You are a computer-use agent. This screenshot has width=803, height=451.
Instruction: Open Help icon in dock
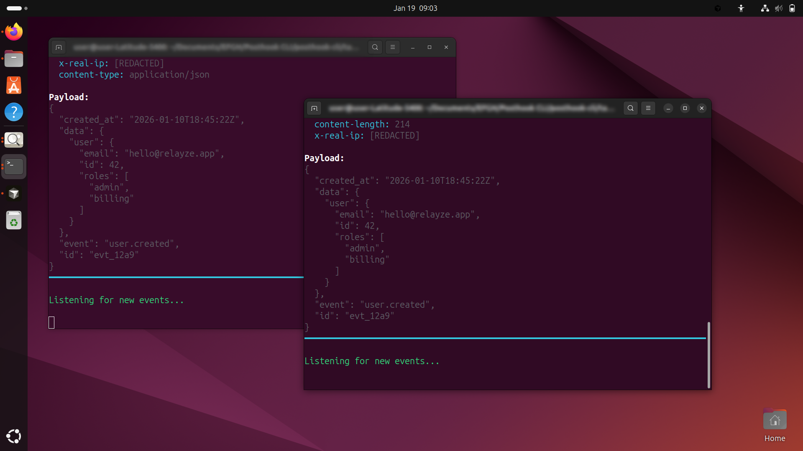click(14, 112)
